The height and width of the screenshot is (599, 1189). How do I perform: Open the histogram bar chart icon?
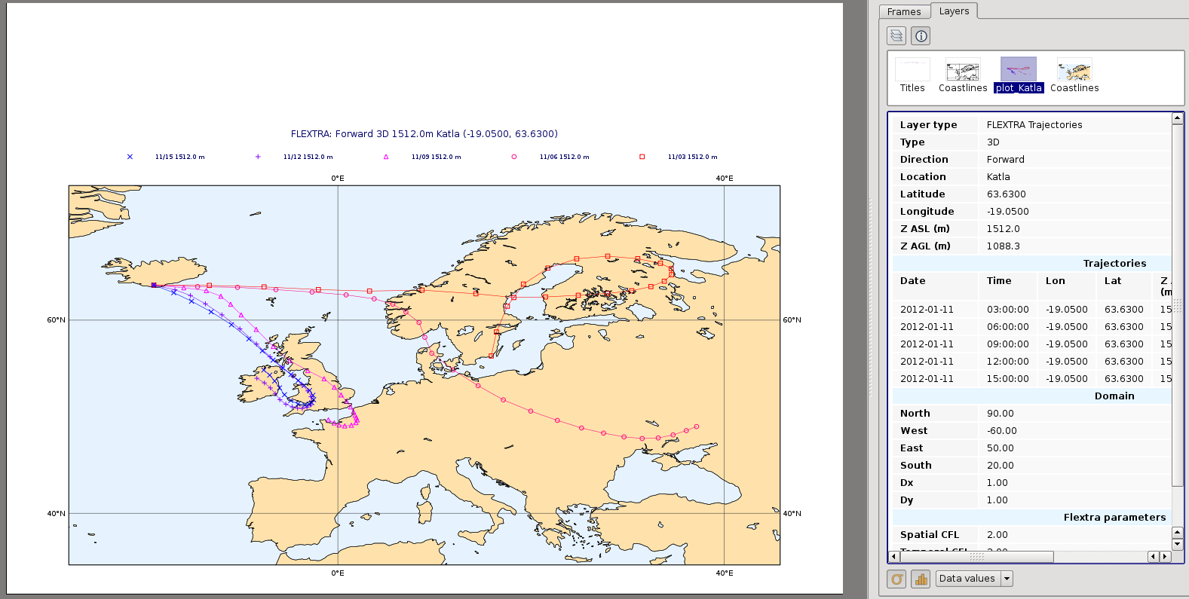click(x=921, y=579)
